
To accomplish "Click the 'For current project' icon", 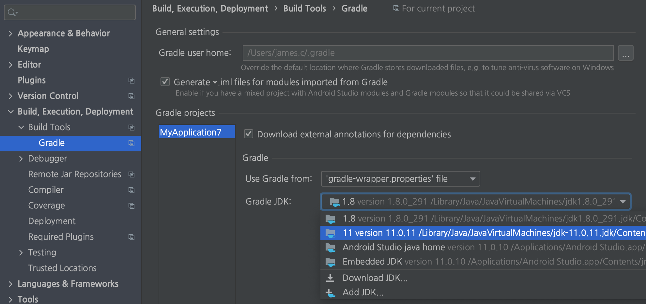I will pos(396,8).
